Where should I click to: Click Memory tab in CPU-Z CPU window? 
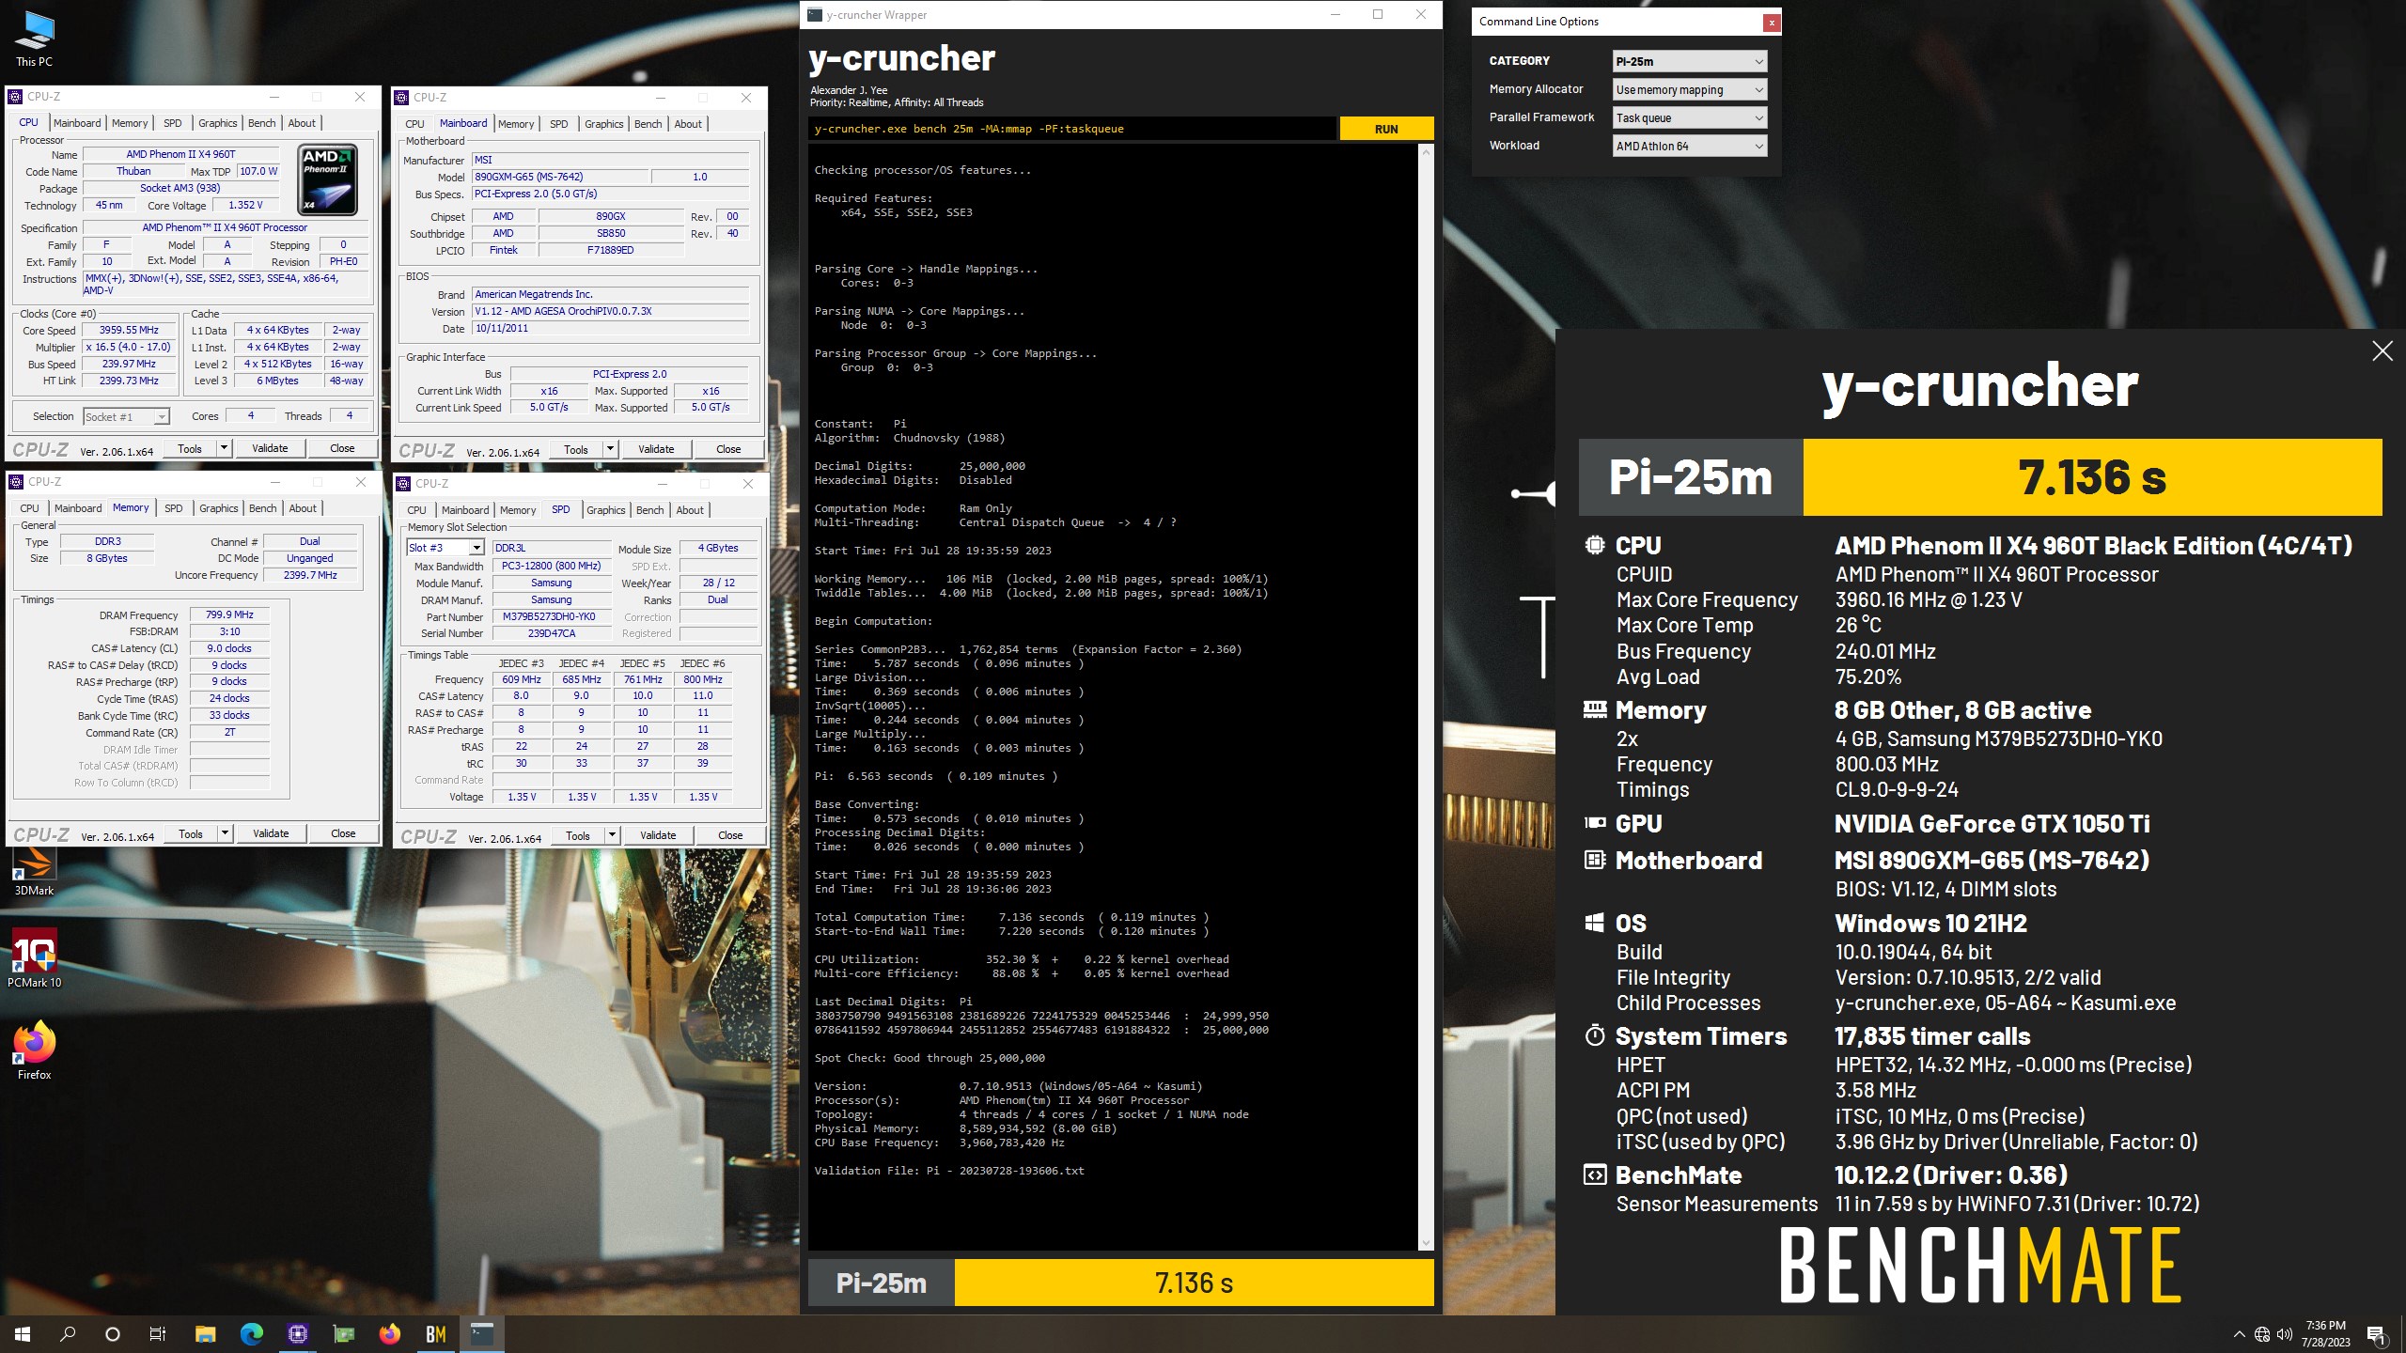coord(130,123)
